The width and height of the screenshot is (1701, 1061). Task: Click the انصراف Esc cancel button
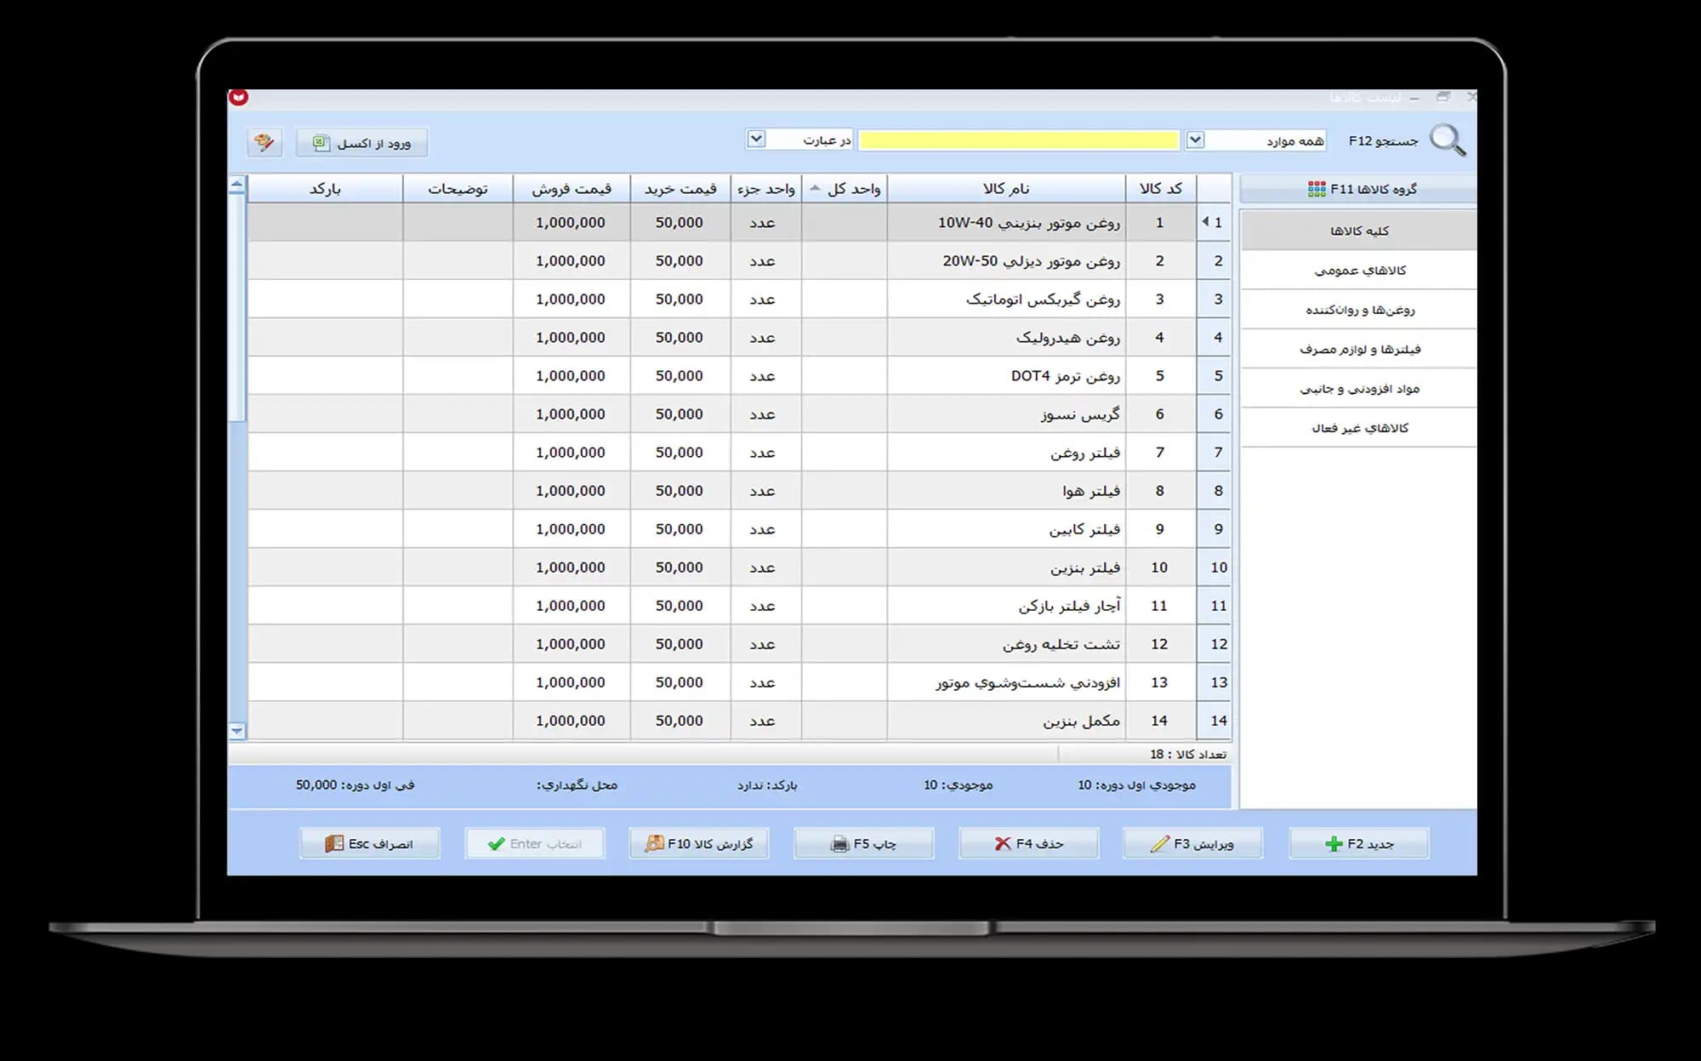(x=369, y=843)
